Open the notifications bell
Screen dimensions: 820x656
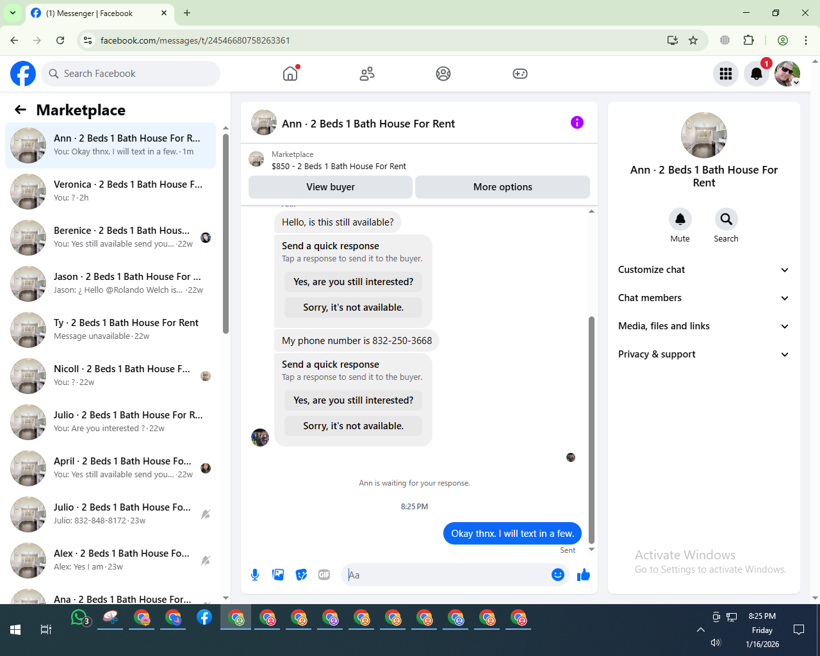pyautogui.click(x=757, y=74)
